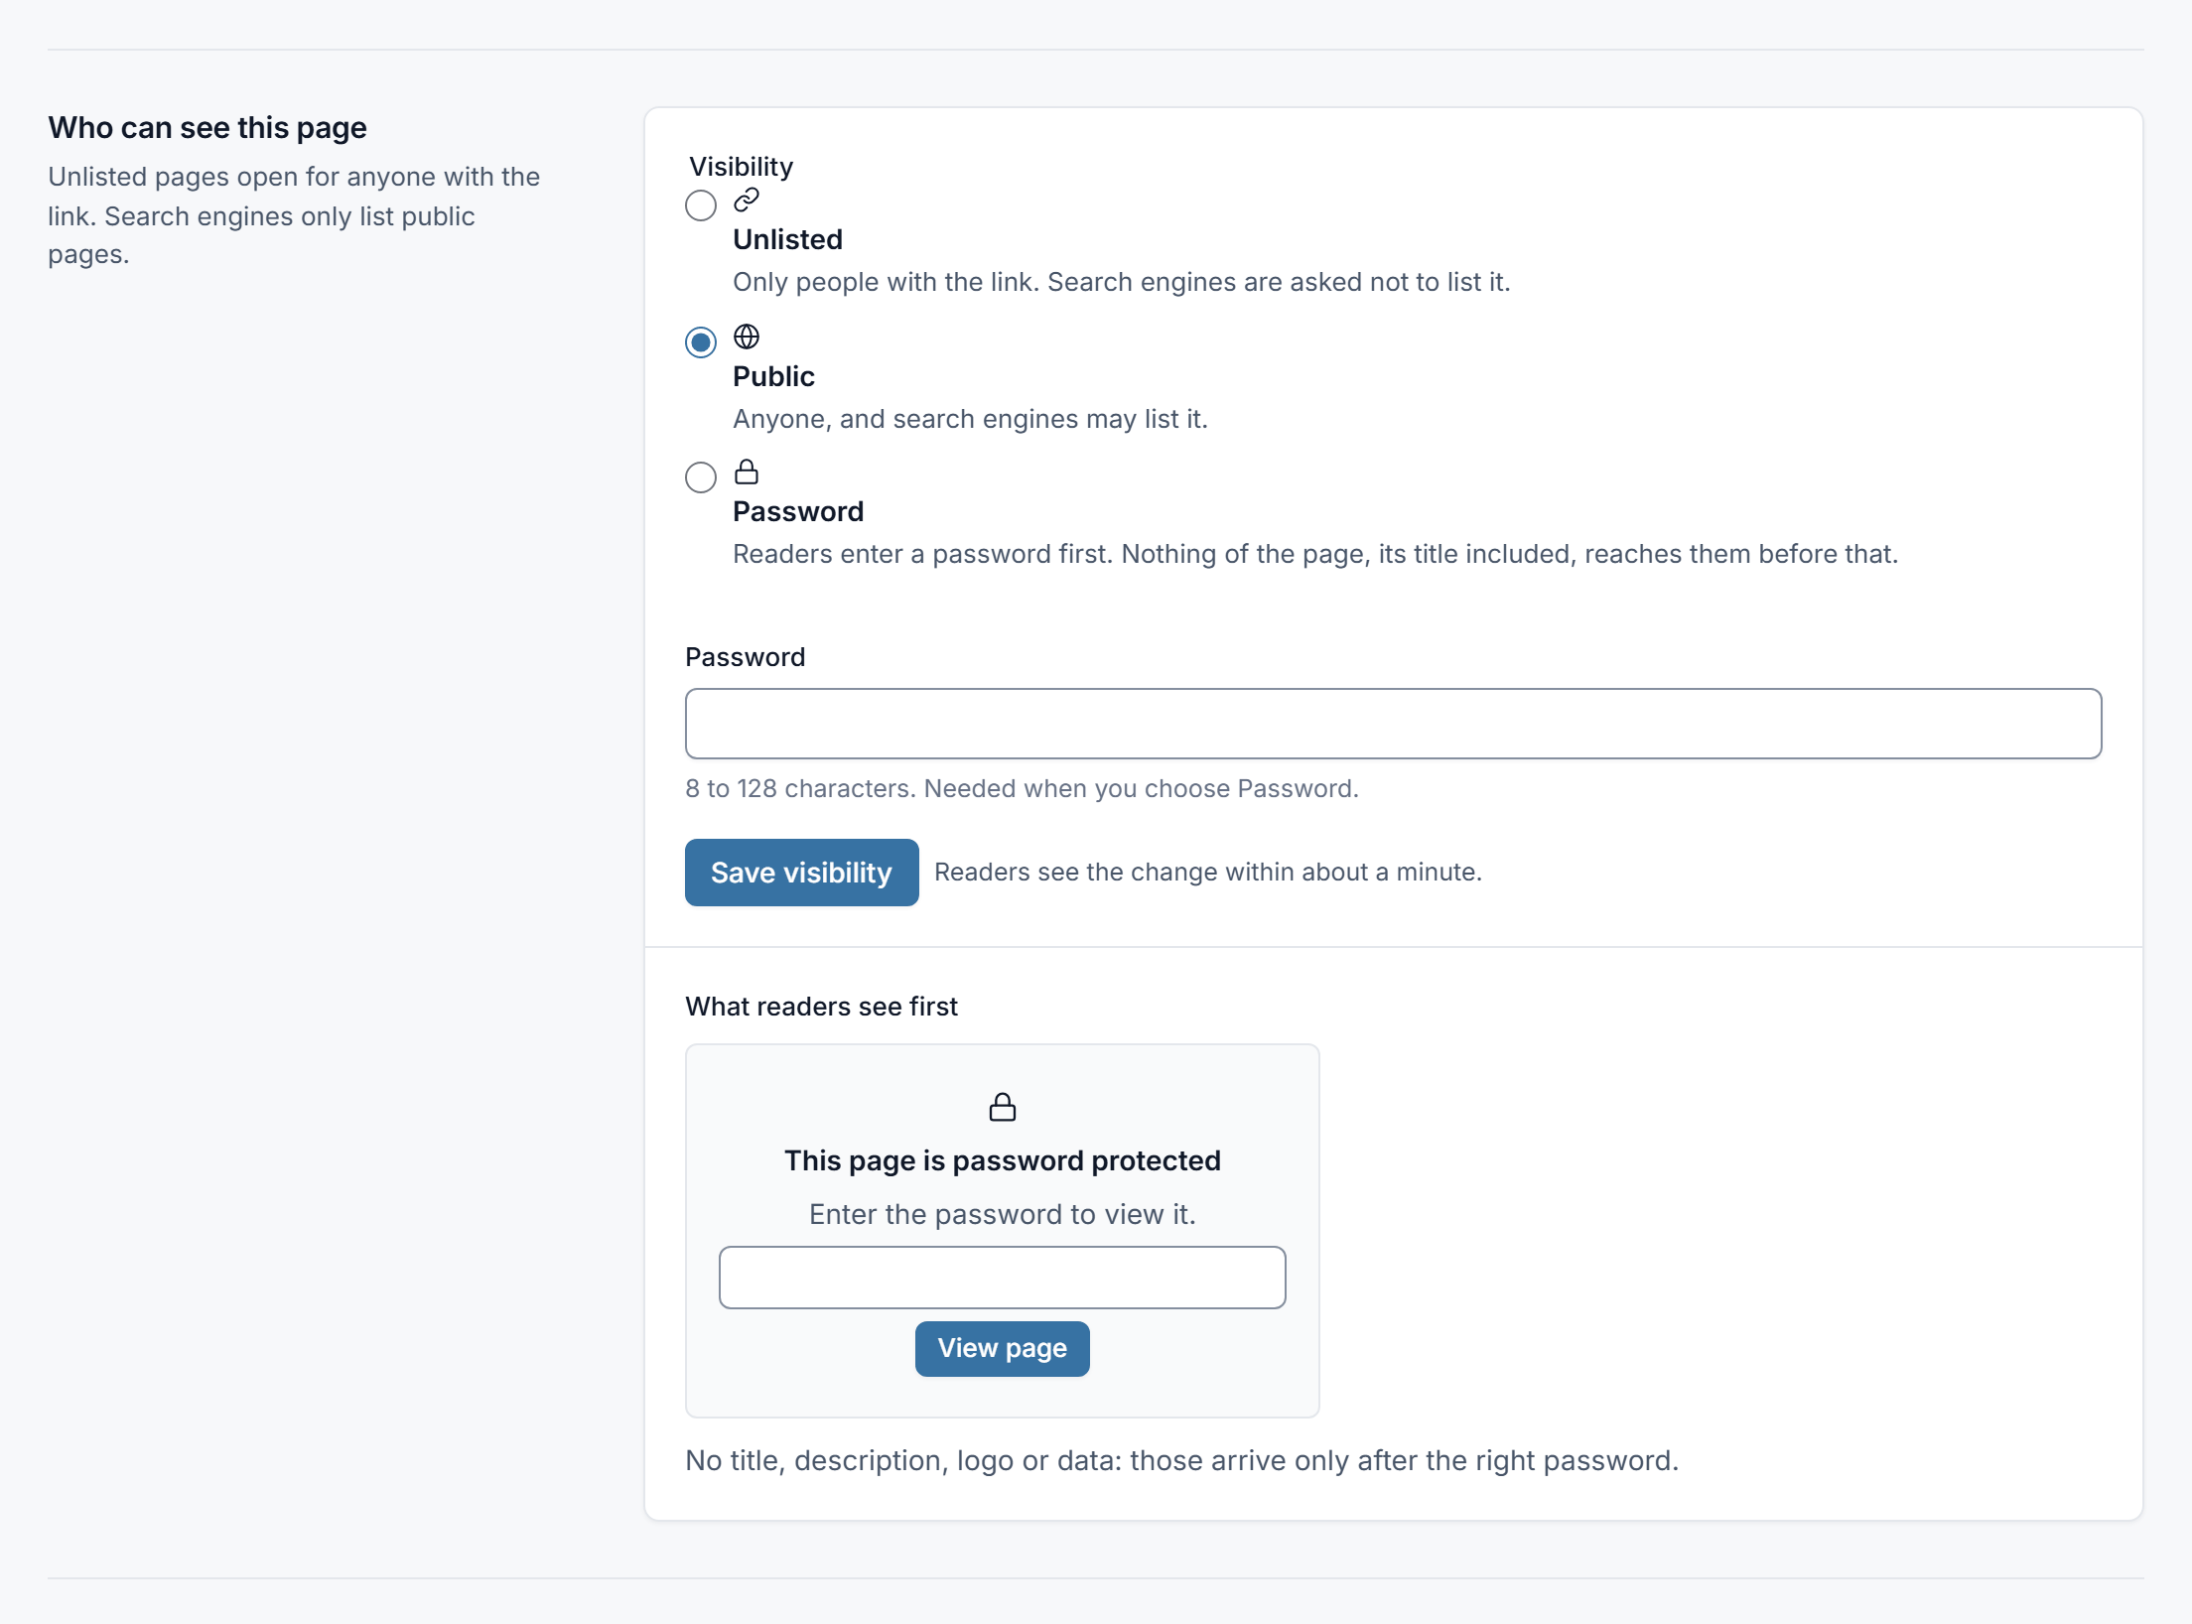Click the link icon above Unlisted

(747, 201)
